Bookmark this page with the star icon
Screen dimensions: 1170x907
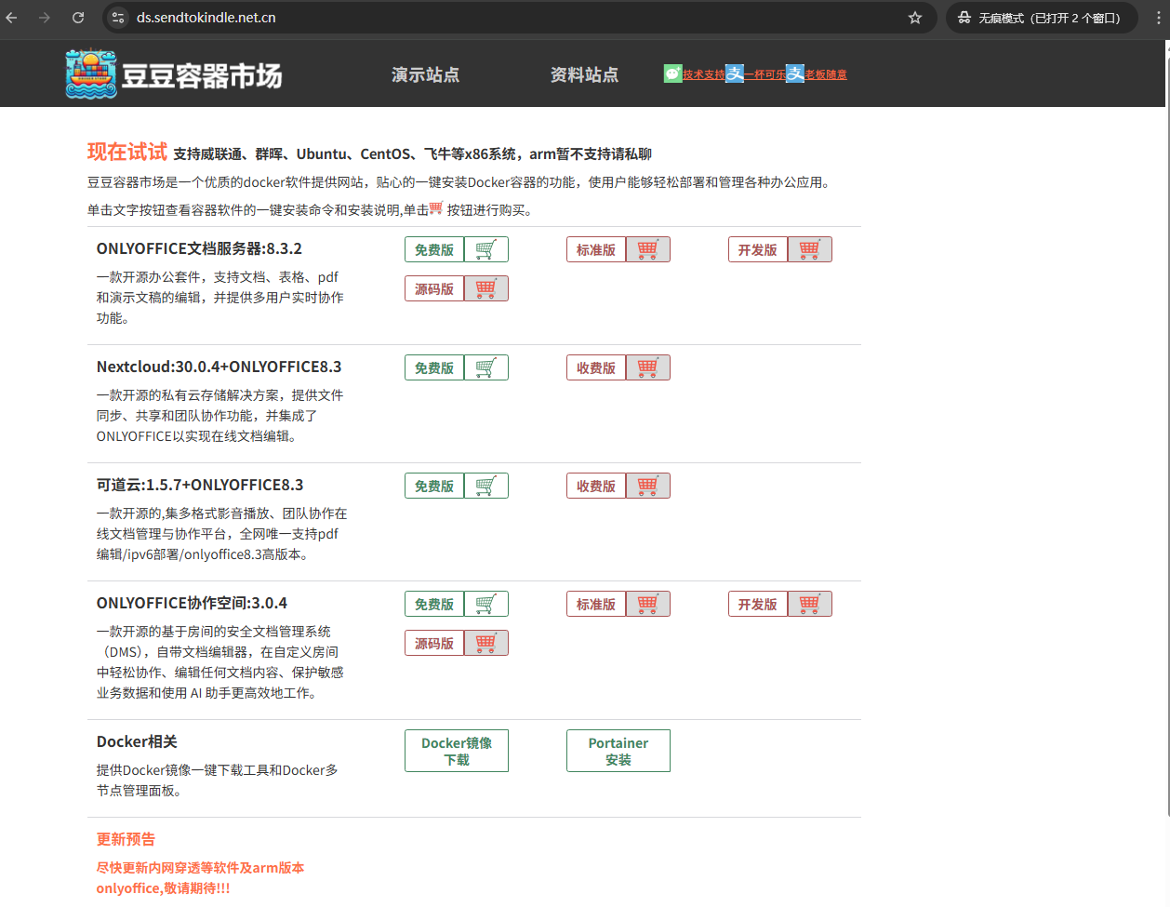[915, 18]
